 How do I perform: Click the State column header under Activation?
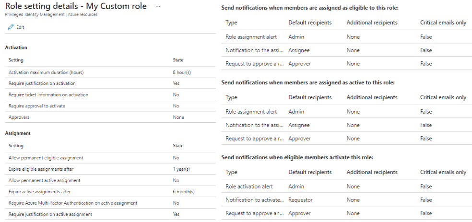coord(178,60)
